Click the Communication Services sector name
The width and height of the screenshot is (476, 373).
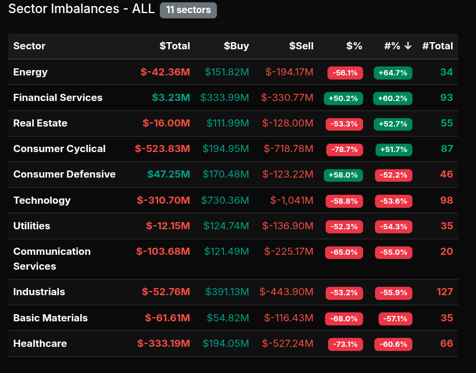52,259
